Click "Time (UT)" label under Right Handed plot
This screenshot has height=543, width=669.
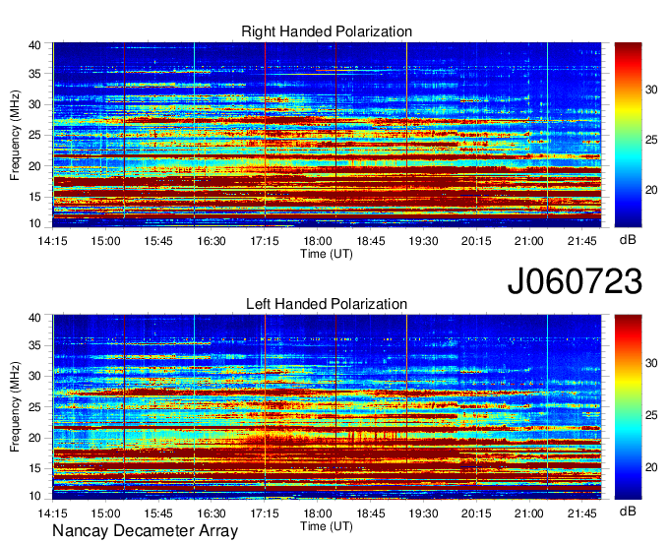click(x=327, y=254)
